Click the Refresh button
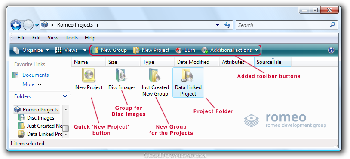Screen dimensions: 350x159 pos(227,25)
